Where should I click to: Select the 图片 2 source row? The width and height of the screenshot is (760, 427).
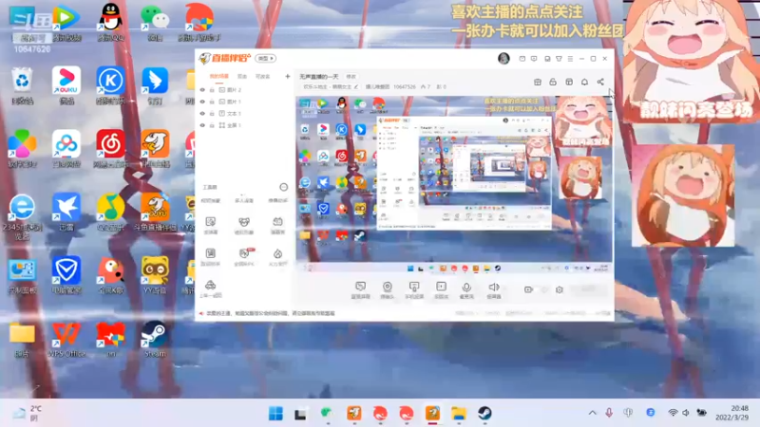(245, 90)
